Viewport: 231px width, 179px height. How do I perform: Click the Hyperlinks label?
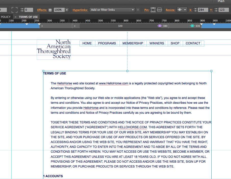pyautogui.click(x=80, y=10)
